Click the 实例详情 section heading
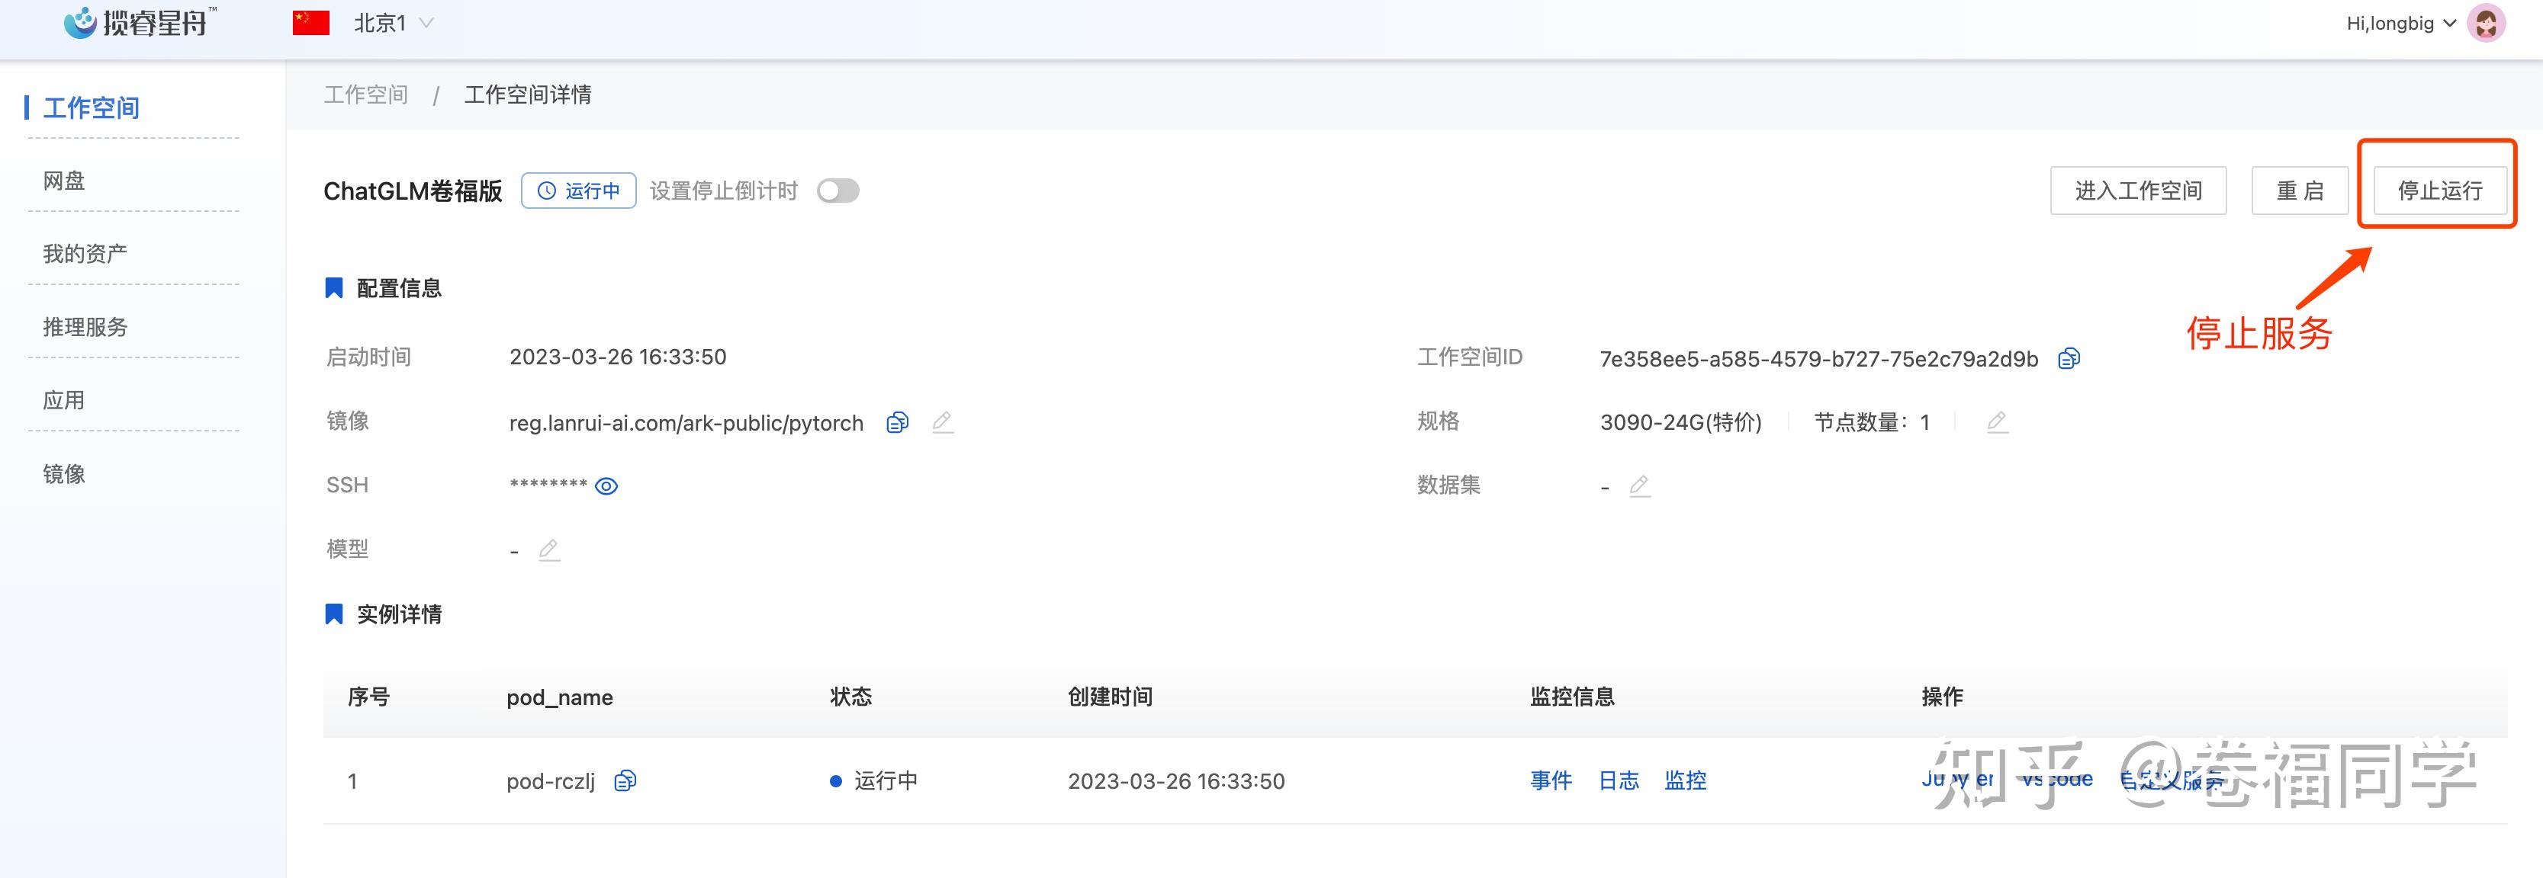 (x=399, y=614)
